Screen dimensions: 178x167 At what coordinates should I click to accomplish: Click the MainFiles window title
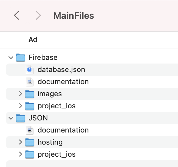point(74,16)
